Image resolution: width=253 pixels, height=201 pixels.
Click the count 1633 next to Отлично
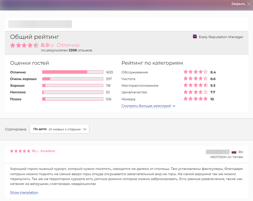109,72
